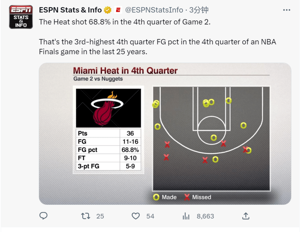Click the gold verified badge
This screenshot has width=302, height=232.
108,10
